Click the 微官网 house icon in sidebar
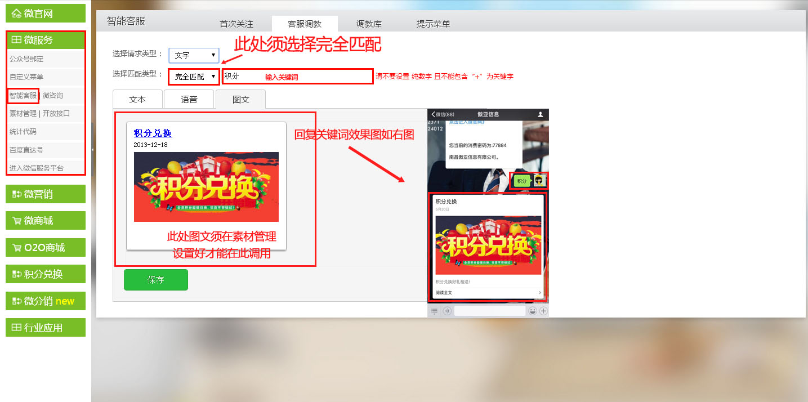 [16, 14]
